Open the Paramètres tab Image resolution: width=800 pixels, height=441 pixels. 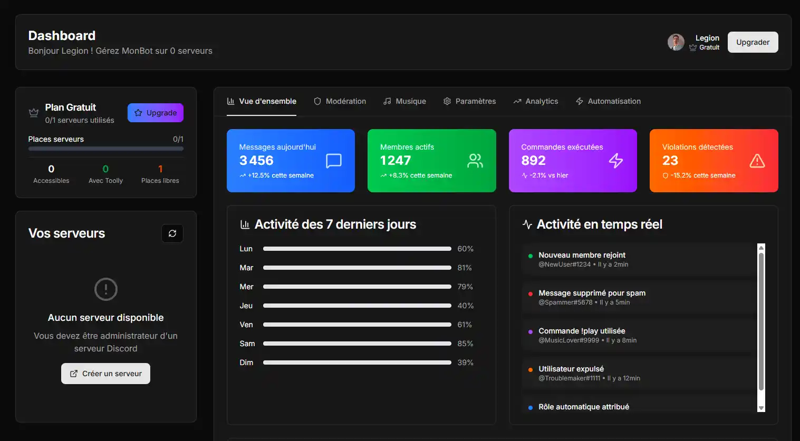(469, 101)
